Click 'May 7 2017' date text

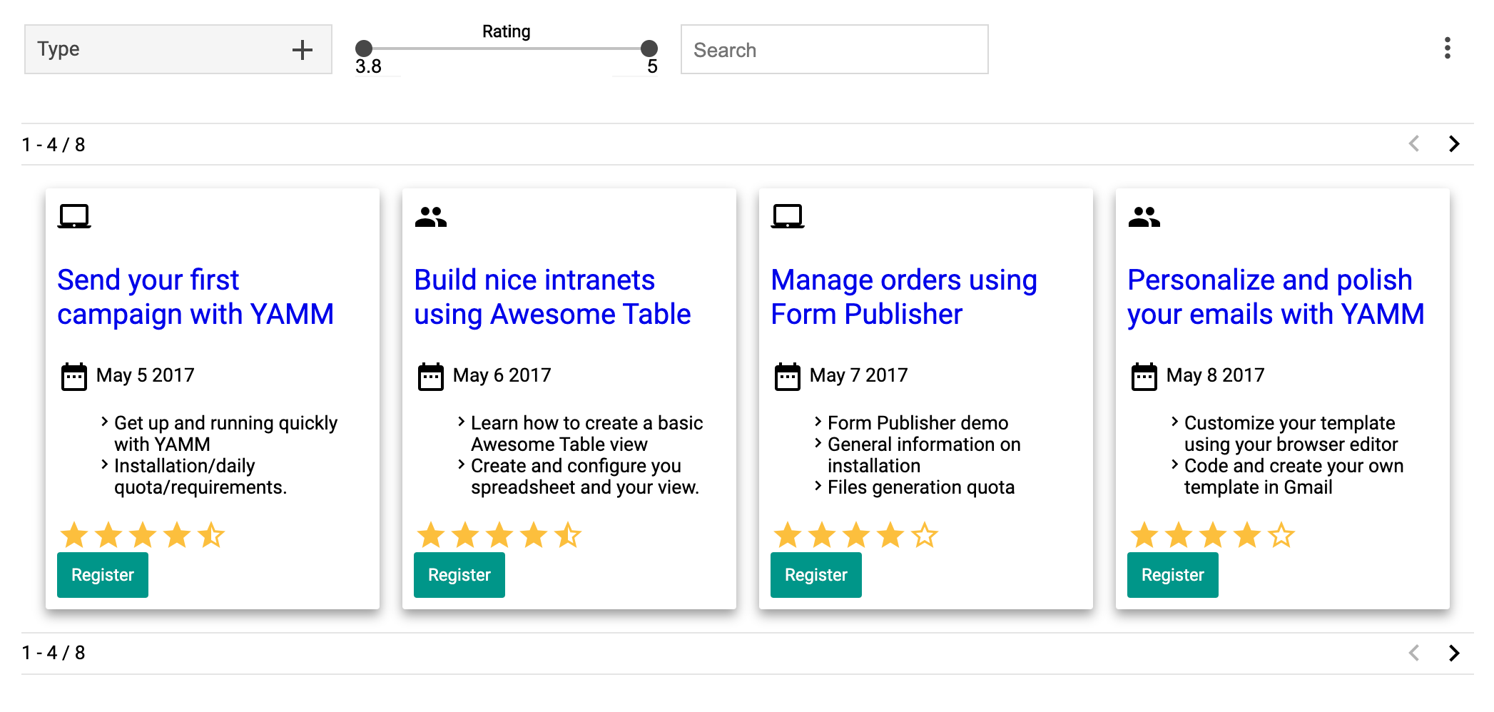tap(859, 375)
